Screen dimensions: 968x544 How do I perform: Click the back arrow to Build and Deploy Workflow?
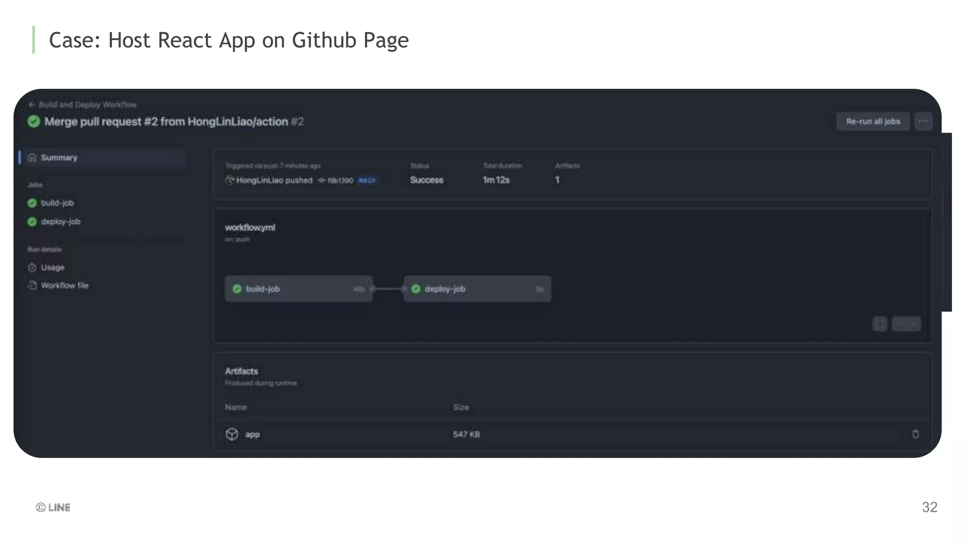[32, 104]
